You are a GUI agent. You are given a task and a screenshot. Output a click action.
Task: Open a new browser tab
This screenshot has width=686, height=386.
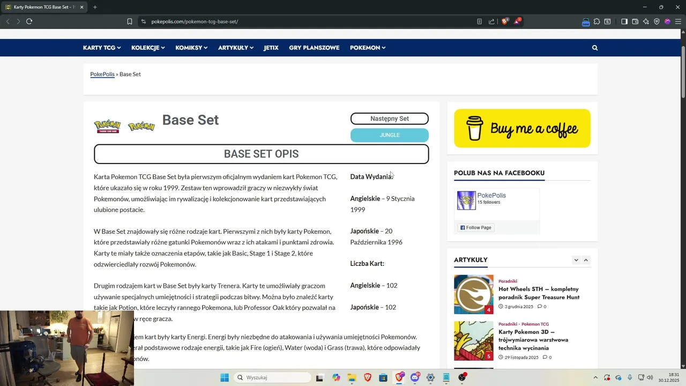pyautogui.click(x=95, y=7)
